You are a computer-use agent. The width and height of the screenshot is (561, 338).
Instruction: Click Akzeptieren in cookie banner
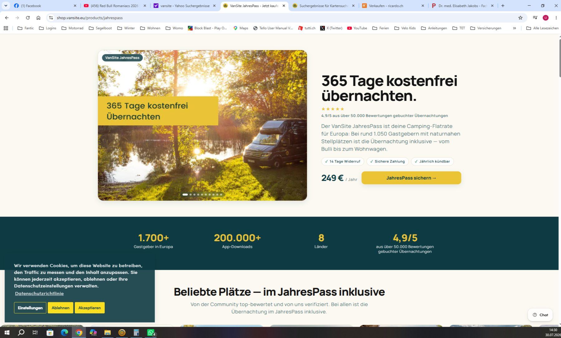pos(89,307)
